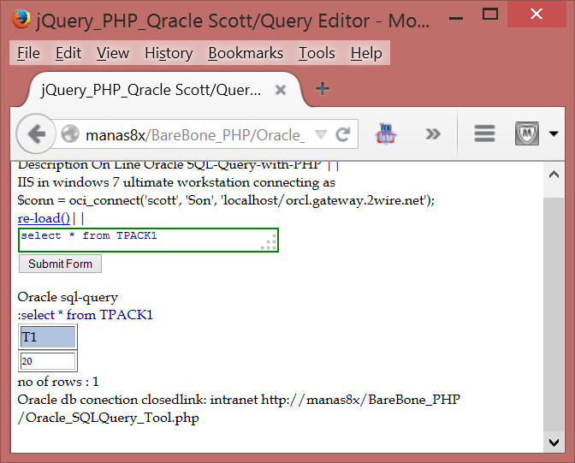Click inside the SQL query textarea
The width and height of the screenshot is (575, 463).
(149, 240)
